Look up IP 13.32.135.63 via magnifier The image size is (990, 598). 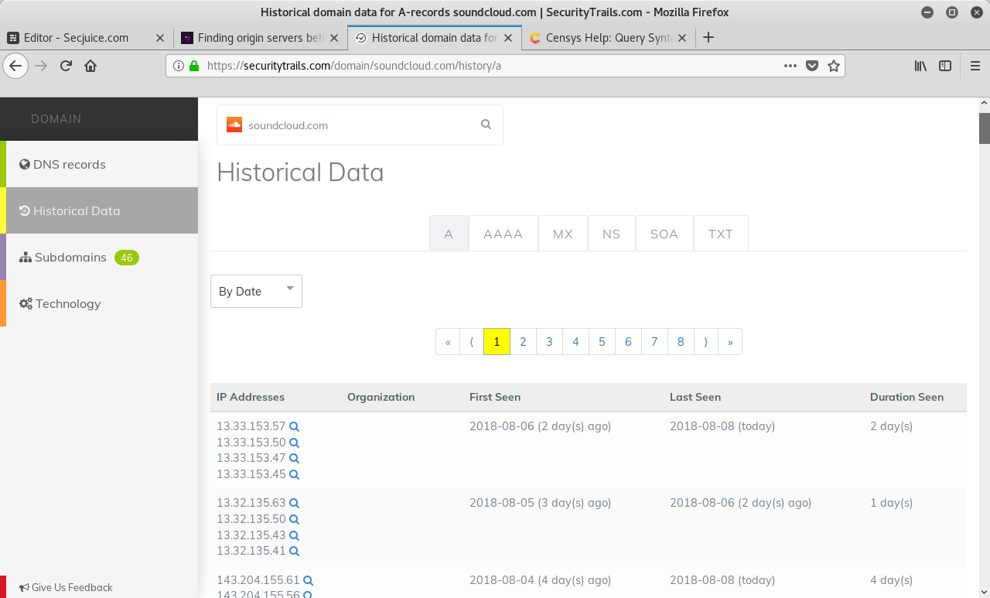click(x=294, y=503)
